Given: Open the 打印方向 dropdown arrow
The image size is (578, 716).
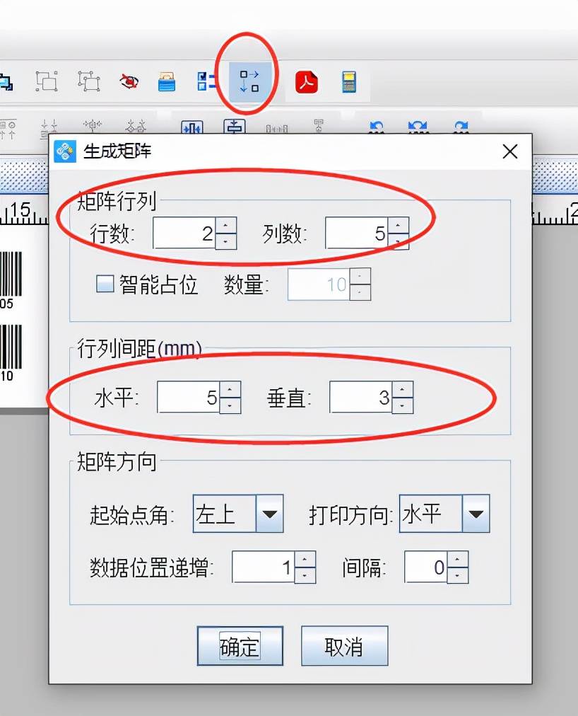Looking at the screenshot, I should pos(476,514).
